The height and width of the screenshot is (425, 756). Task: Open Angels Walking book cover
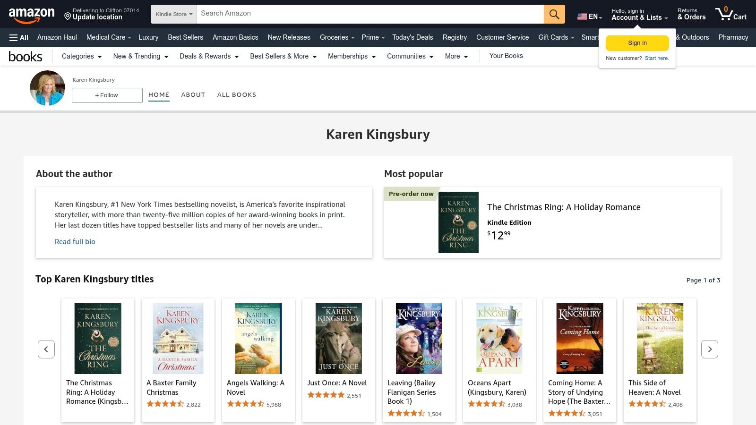[258, 339]
